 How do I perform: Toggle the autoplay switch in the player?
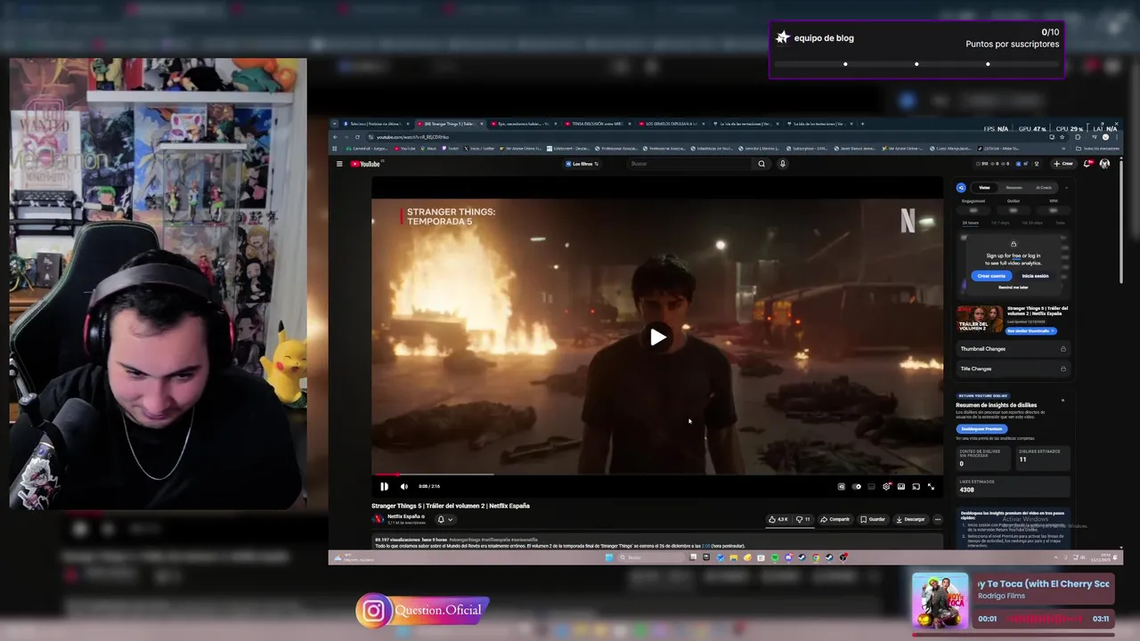click(x=857, y=487)
